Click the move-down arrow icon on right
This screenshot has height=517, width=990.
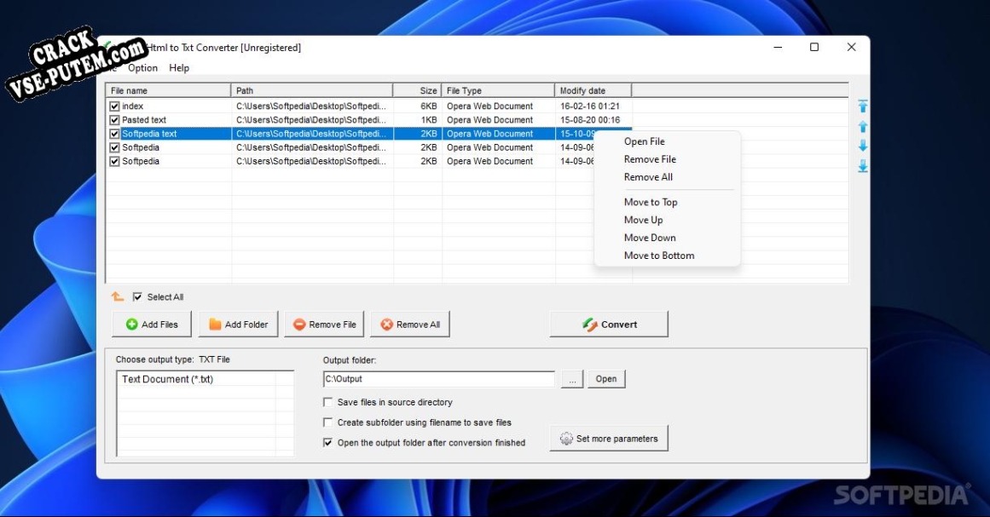[862, 146]
